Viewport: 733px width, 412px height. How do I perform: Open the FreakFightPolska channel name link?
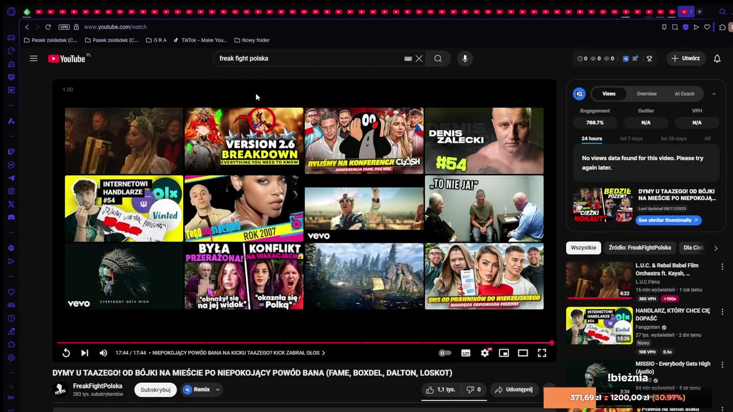[97, 386]
